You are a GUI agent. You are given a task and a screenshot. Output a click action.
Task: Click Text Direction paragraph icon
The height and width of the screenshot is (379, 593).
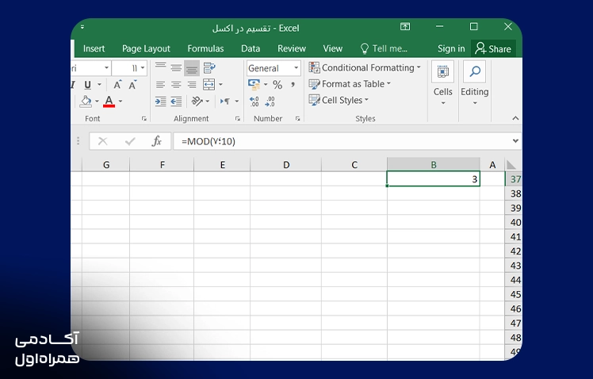click(225, 101)
